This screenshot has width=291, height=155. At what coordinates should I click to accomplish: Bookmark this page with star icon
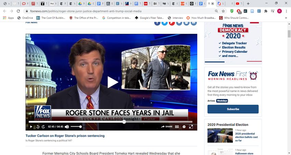223,11
